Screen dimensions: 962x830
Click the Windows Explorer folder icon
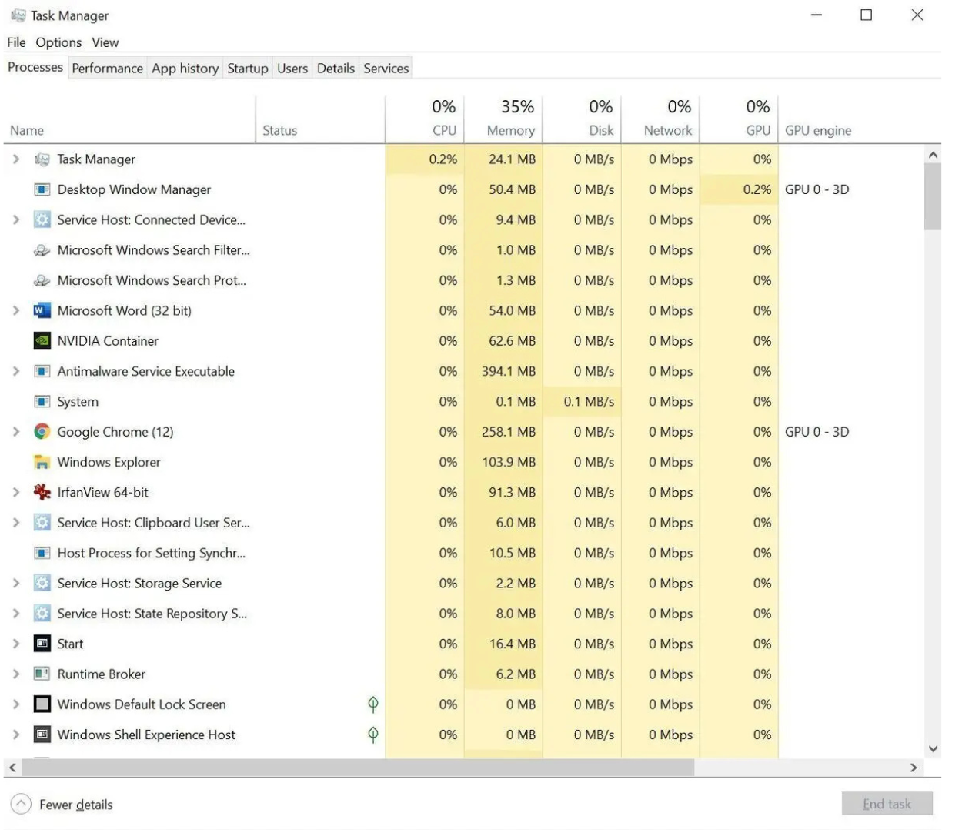(42, 462)
